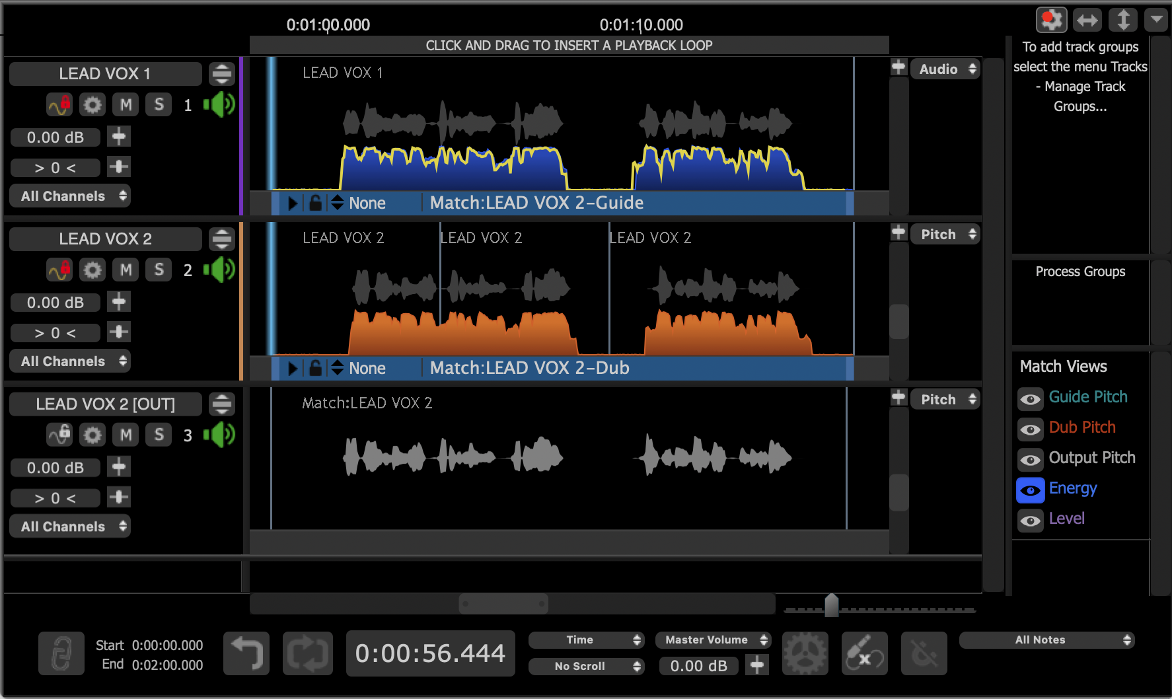The height and width of the screenshot is (699, 1172).
Task: Click the undo arrow button
Action: tap(246, 653)
